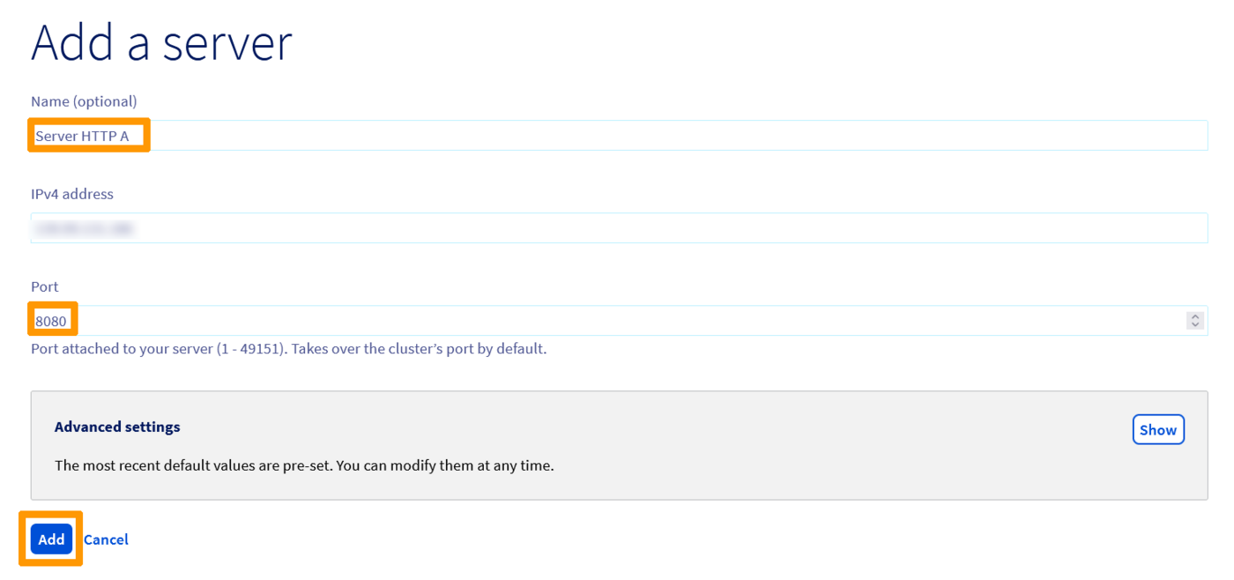Click the IPv4 address label
The height and width of the screenshot is (580, 1234).
point(72,194)
